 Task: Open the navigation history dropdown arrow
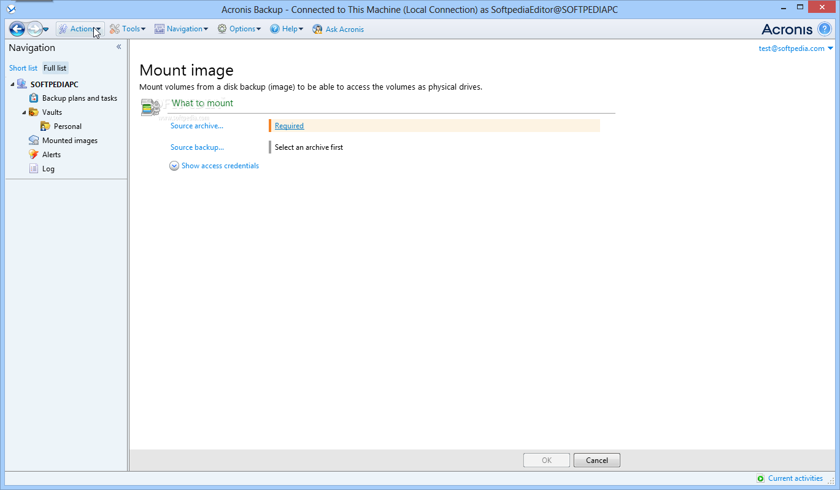tap(46, 29)
